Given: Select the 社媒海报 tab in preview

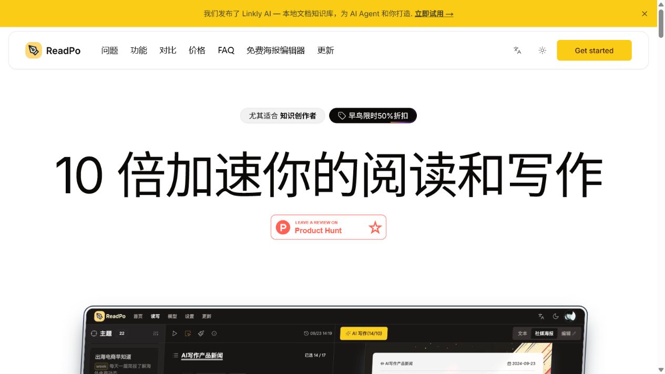Looking at the screenshot, I should (544, 333).
